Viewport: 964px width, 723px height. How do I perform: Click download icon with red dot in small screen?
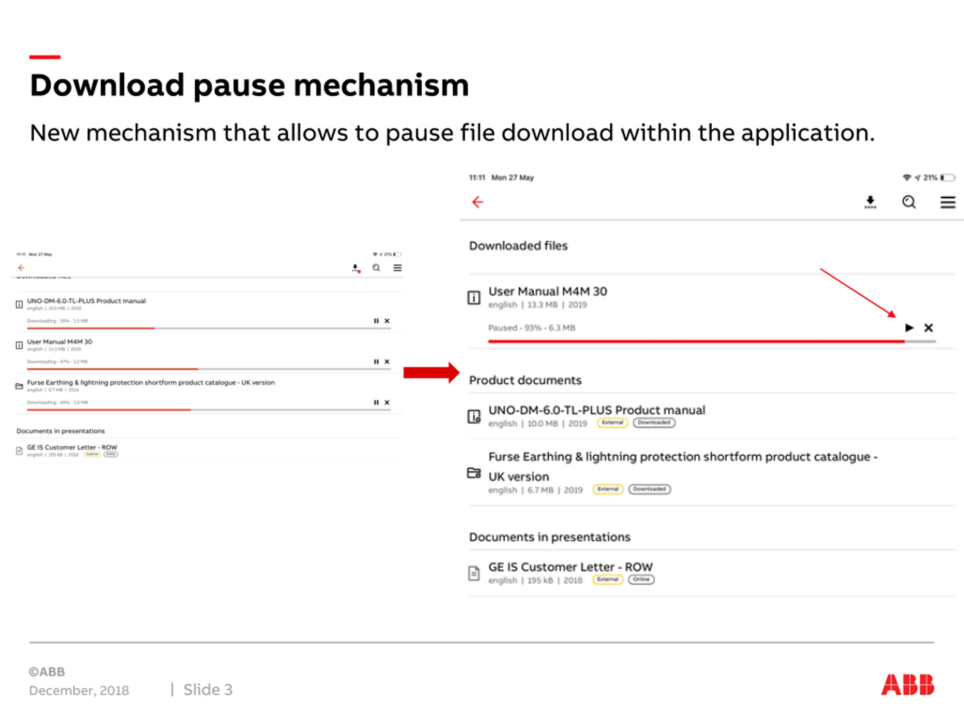pyautogui.click(x=355, y=268)
